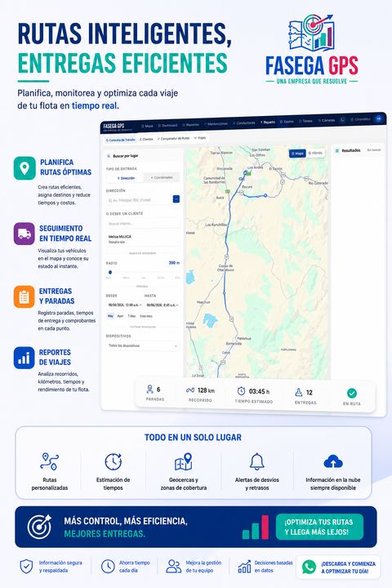Click the 128 km distance value
Viewport: 392px width, 588px height.
coord(206,390)
